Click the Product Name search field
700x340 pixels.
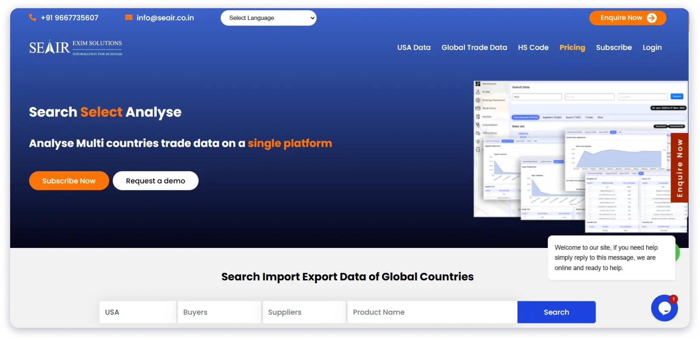click(432, 312)
